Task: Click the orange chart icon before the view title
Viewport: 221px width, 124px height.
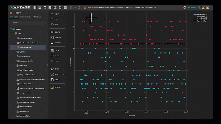Action: tap(85, 7)
